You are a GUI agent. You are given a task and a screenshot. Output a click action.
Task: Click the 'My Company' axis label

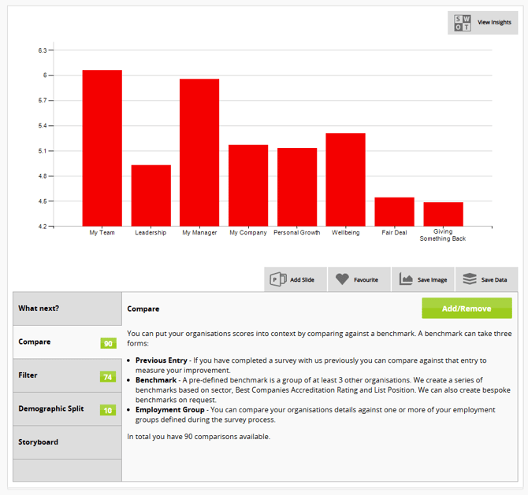click(248, 232)
